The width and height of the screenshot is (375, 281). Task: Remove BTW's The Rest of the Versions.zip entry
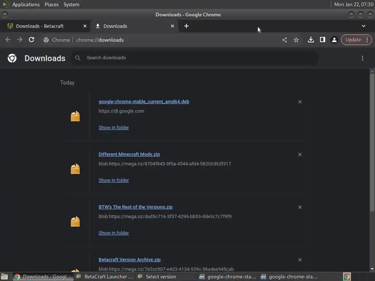(x=300, y=207)
